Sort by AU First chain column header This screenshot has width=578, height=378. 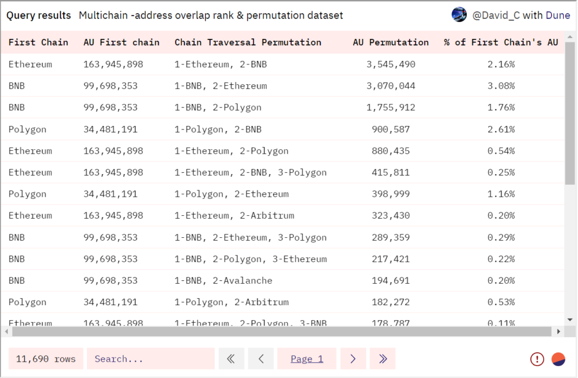[x=121, y=42]
